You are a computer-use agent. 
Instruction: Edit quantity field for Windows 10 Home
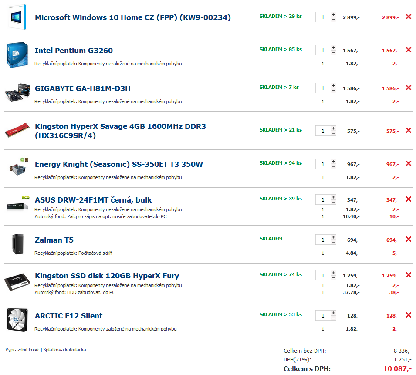point(323,17)
